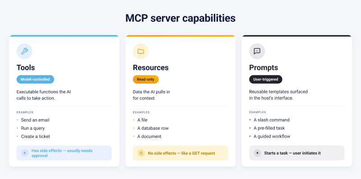This screenshot has height=179, width=361.
Task: Click the 'Send an email' example
Action: tap(35, 120)
